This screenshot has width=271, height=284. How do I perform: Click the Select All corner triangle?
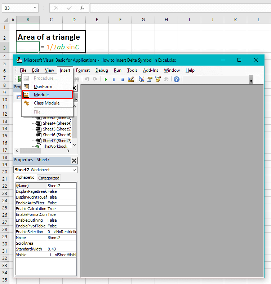click(6, 19)
